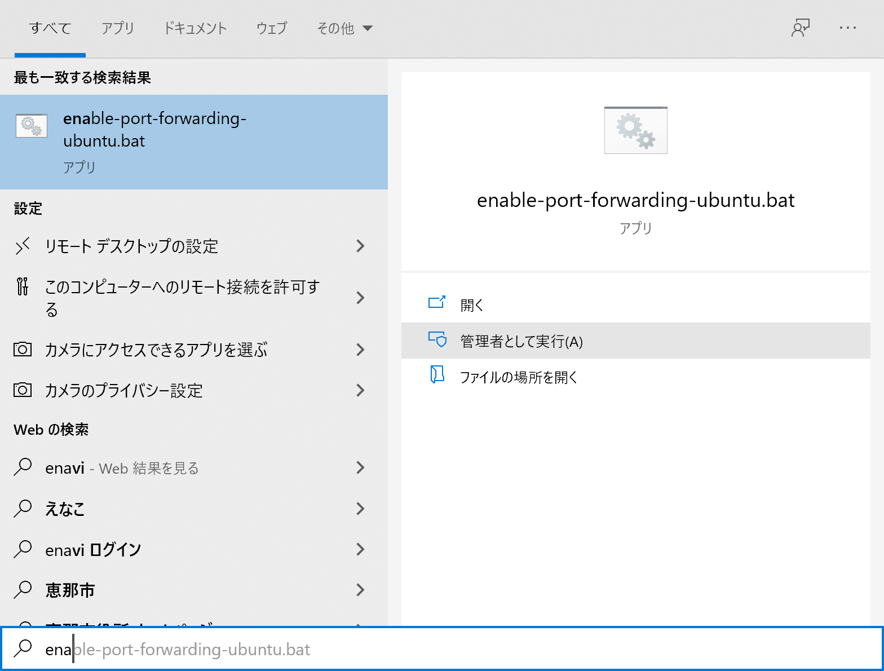Open file location with ファイルの場所を開く
The height and width of the screenshot is (671, 884).
[x=519, y=377]
